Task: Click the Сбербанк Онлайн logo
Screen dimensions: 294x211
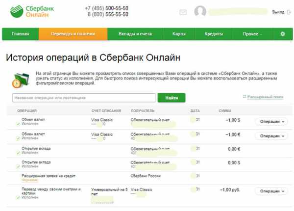Action: point(32,11)
